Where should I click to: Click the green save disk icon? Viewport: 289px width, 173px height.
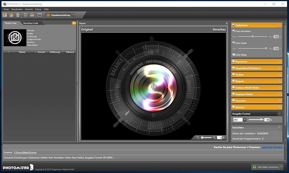(x=255, y=167)
